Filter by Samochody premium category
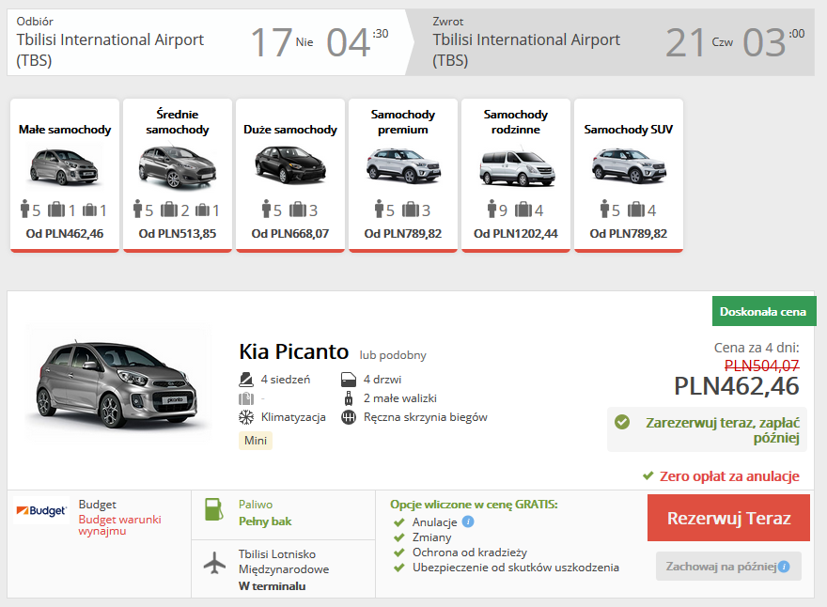The image size is (827, 607). click(403, 176)
